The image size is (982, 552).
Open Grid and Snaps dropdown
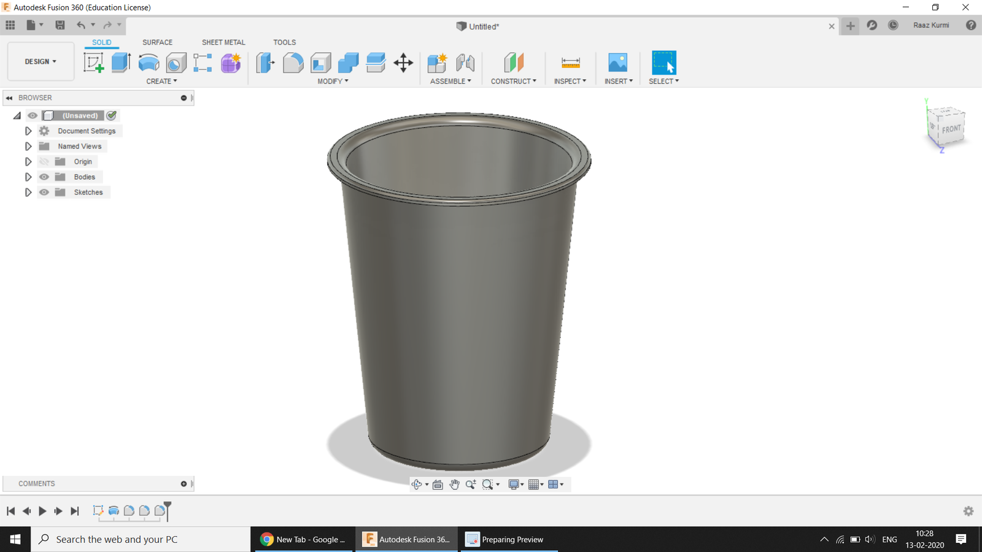point(536,485)
